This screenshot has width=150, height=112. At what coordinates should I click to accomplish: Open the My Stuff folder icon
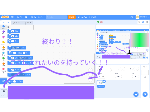132,17
